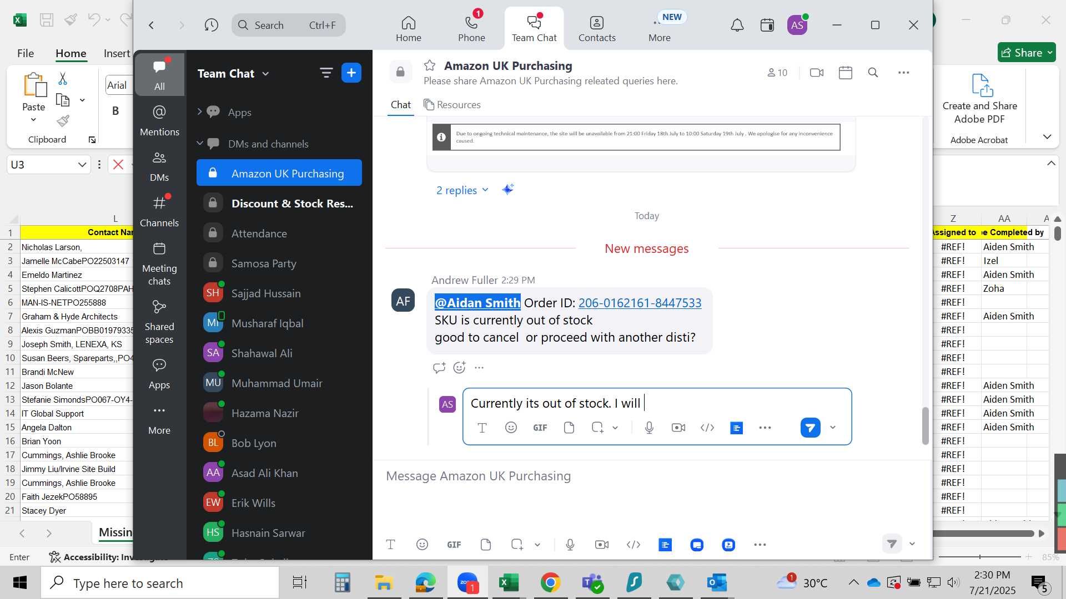This screenshot has width=1066, height=599.
Task: Attach a file in the main message composer
Action: coord(486,545)
